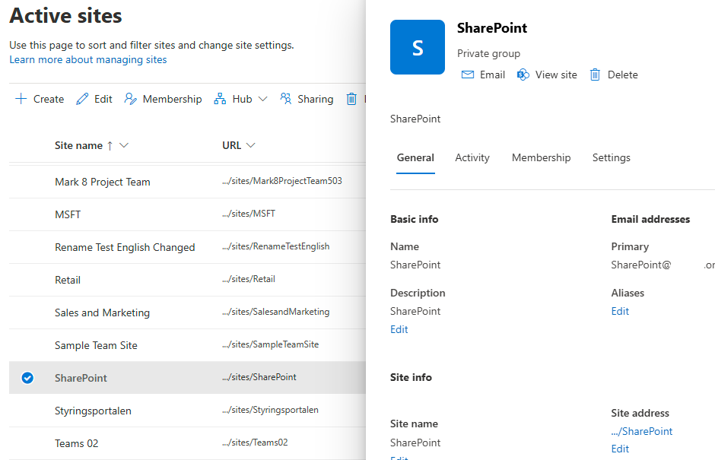Click the View site SharePoint icon

pos(523,75)
